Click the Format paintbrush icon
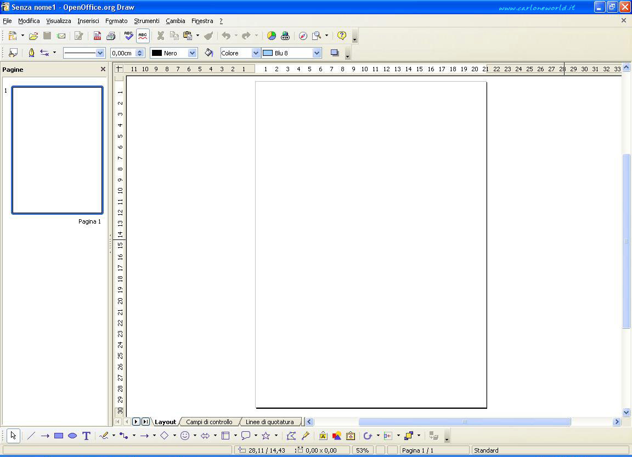Screen dimensions: 632x457 [208, 36]
